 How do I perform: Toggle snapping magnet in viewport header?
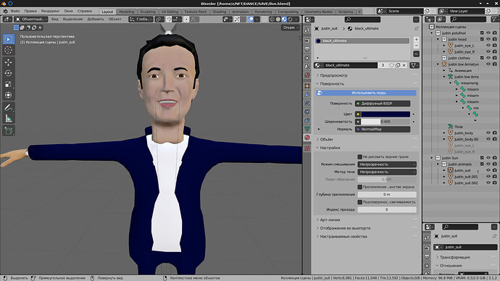click(x=169, y=19)
